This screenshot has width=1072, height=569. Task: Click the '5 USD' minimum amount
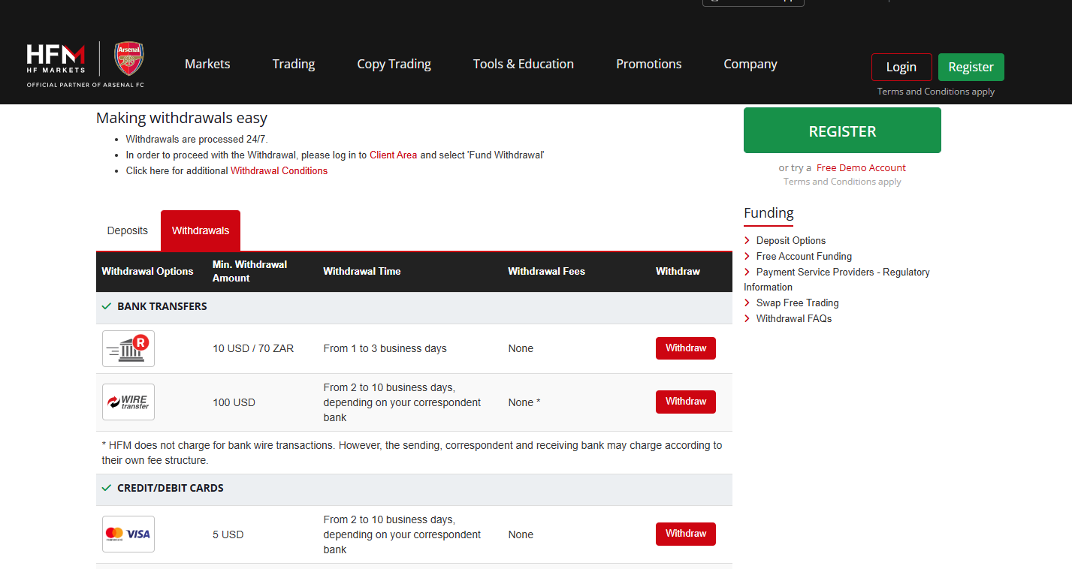pyautogui.click(x=228, y=535)
